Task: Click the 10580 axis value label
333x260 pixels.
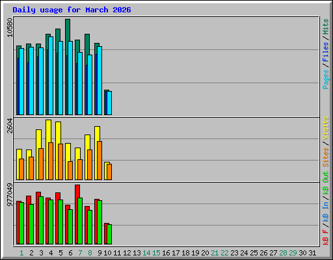Action: (10, 27)
